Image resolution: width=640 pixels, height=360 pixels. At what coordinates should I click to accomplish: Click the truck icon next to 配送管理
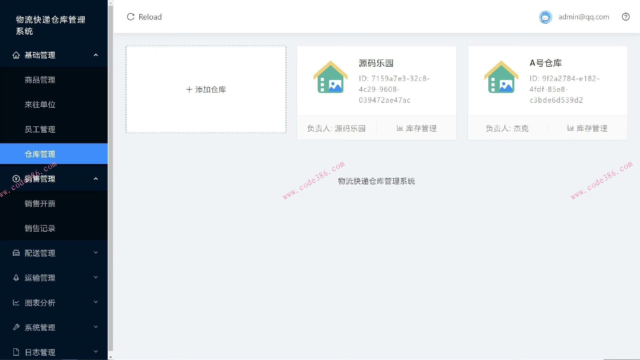pyautogui.click(x=16, y=253)
